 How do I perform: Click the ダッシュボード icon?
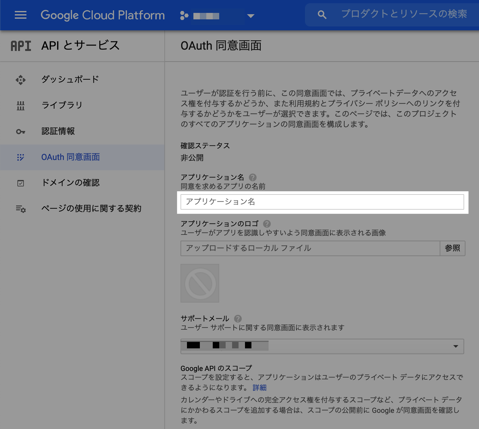pyautogui.click(x=21, y=80)
